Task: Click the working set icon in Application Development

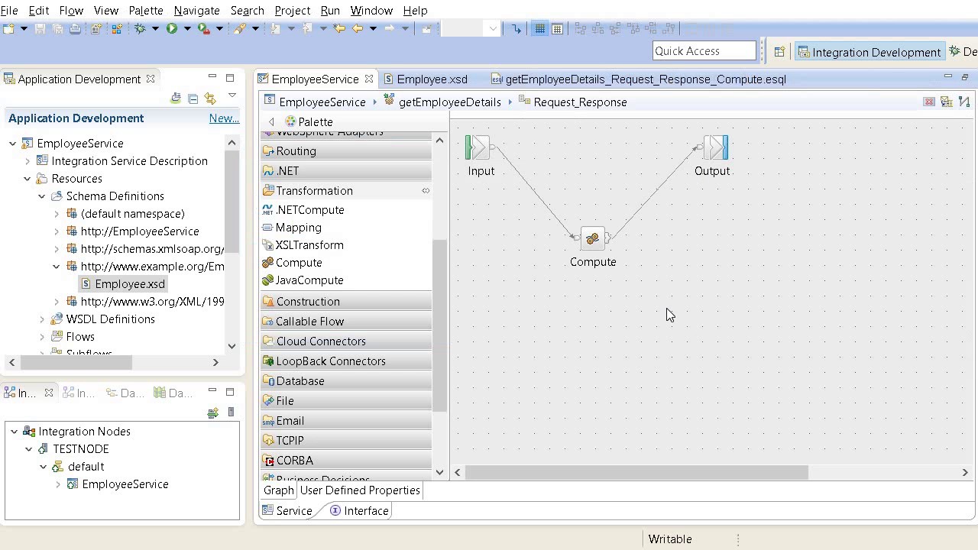Action: [176, 99]
